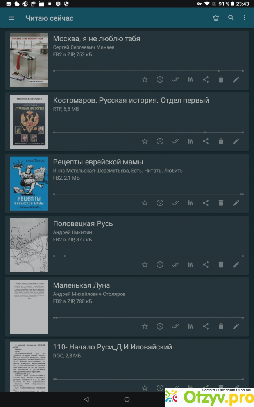Open the hamburger navigation menu
Screen dimensions: 254x407
pos(11,18)
